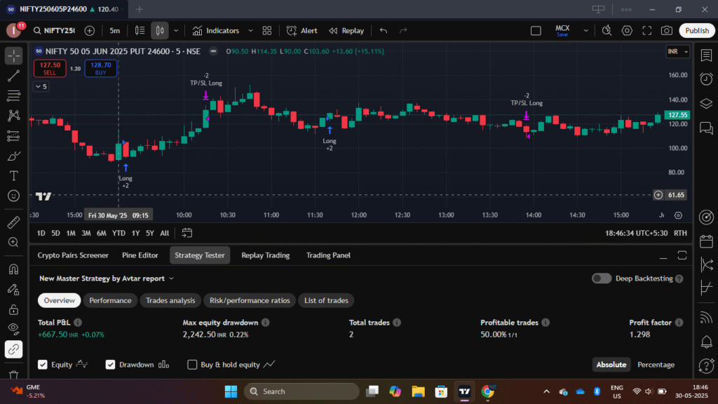Image resolution: width=718 pixels, height=404 pixels.
Task: Open the notifications bell icon
Action: (x=706, y=342)
